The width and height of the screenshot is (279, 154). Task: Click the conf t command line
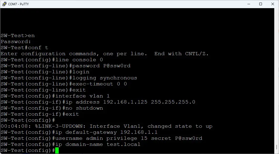click(x=24, y=48)
